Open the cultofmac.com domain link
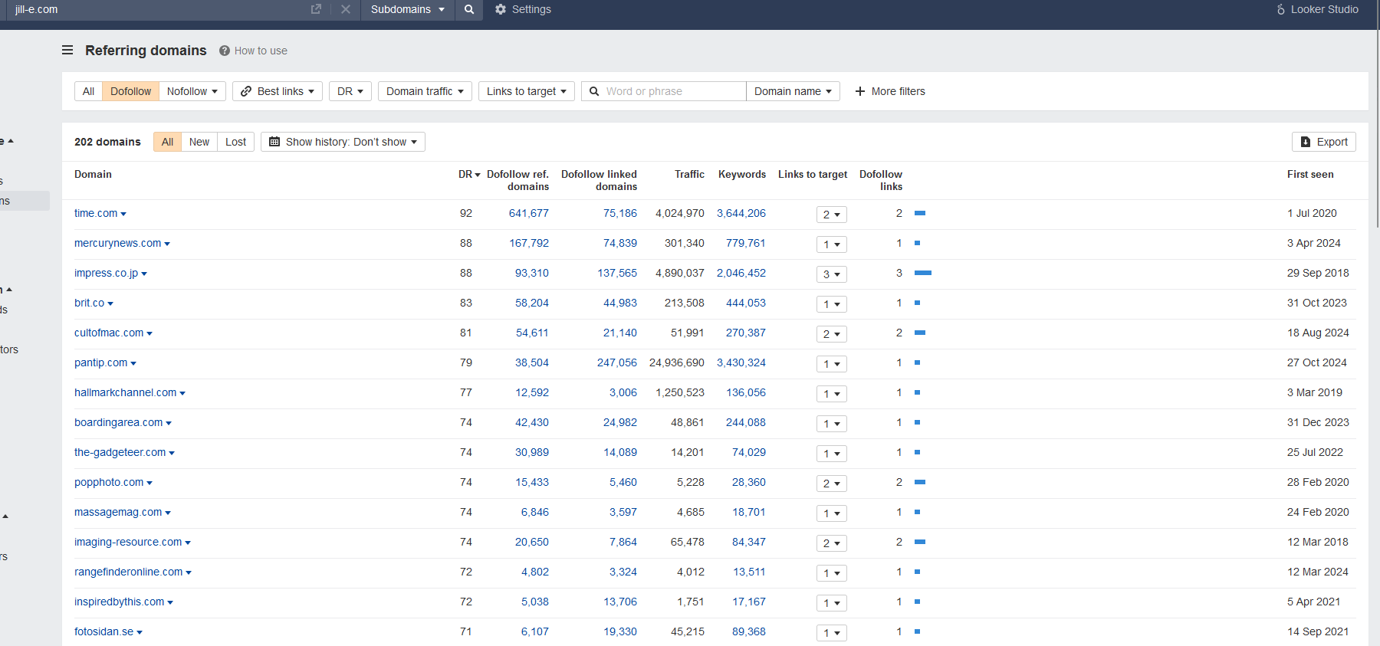Viewport: 1380px width, 646px height. click(x=109, y=333)
